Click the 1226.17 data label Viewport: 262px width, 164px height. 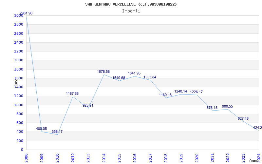196,92
